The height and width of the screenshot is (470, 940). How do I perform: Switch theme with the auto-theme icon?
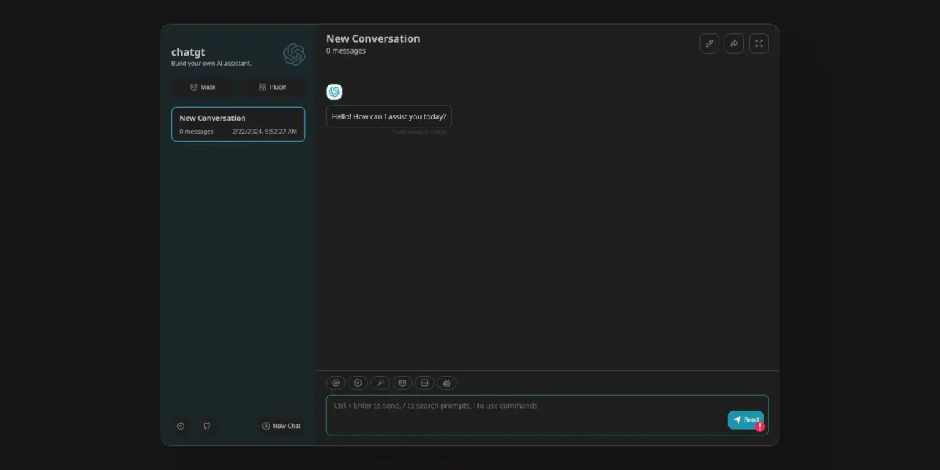point(358,383)
